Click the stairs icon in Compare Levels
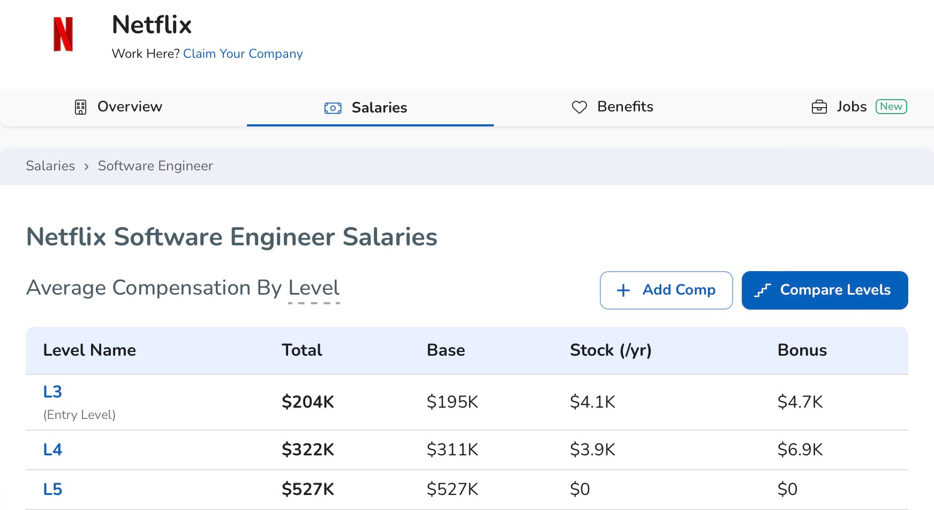Viewport: 934px width, 510px height. [x=762, y=290]
